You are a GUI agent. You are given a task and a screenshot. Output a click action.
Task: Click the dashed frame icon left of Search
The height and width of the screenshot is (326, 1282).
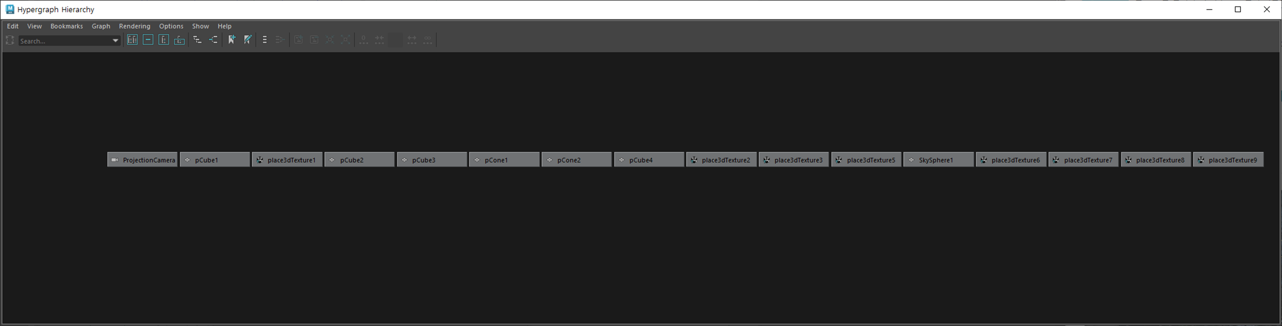pyautogui.click(x=10, y=40)
